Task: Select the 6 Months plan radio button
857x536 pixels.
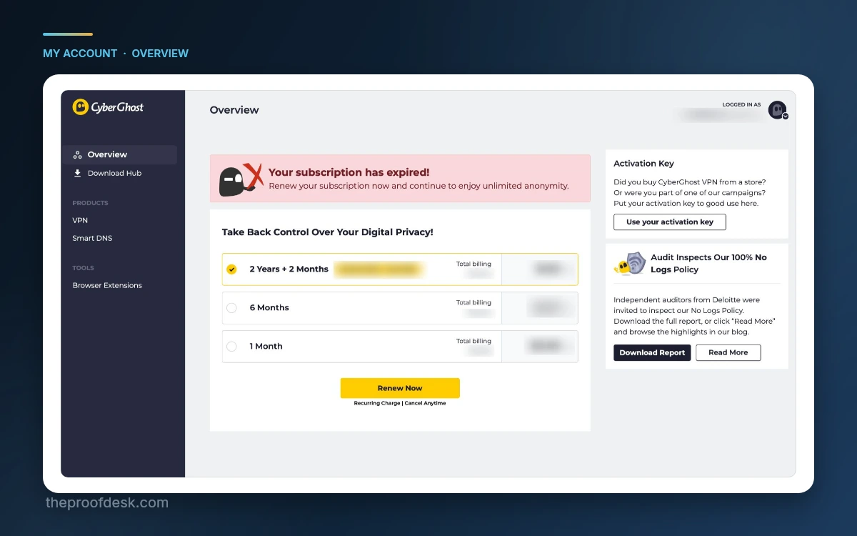Action: (231, 308)
